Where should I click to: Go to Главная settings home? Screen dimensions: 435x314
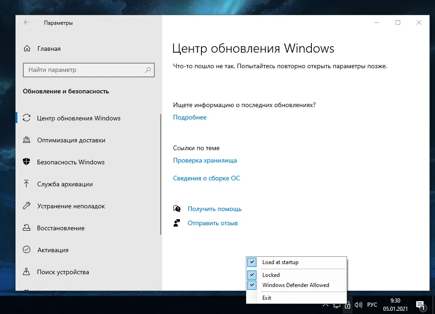pos(88,49)
